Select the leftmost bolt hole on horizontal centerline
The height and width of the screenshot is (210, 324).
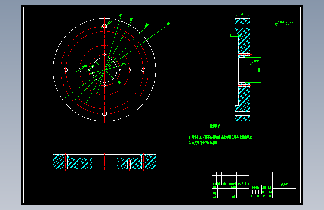pyautogui.click(x=66, y=70)
